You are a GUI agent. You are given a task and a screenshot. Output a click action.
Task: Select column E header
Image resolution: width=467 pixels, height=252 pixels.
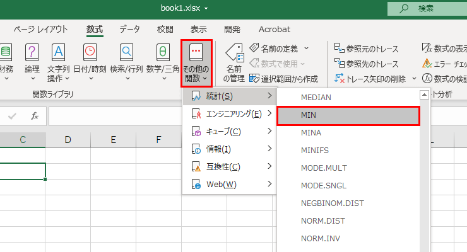click(114, 140)
